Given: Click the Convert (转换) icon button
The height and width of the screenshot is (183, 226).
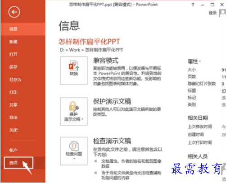Looking at the screenshot, I should coord(74,70).
